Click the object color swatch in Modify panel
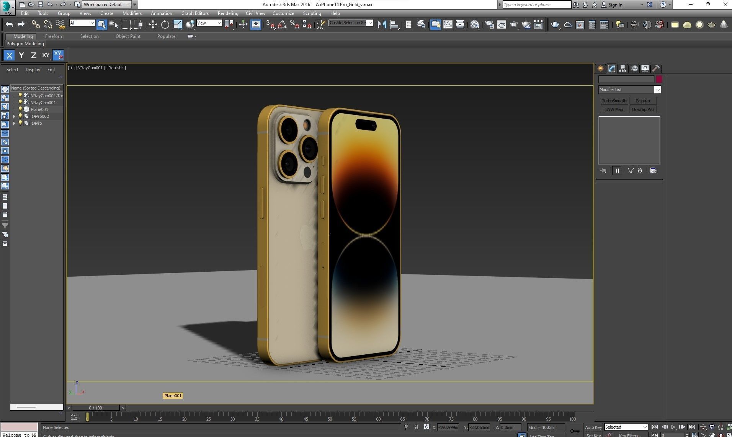The image size is (732, 437). pyautogui.click(x=659, y=79)
